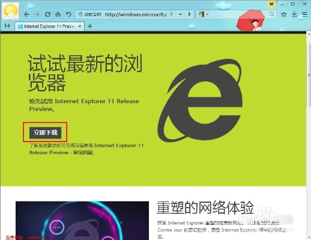Select the Internet Explorer 11 Preview tab

(49, 26)
